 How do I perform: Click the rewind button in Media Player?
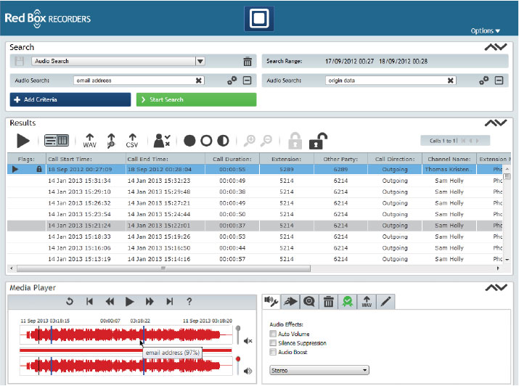pos(110,301)
